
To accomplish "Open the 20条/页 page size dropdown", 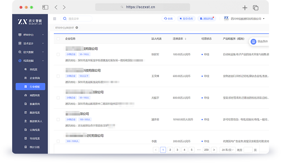I will [228, 150].
